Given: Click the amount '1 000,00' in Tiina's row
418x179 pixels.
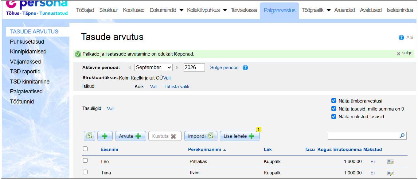Looking at the screenshot, I should point(353,173).
